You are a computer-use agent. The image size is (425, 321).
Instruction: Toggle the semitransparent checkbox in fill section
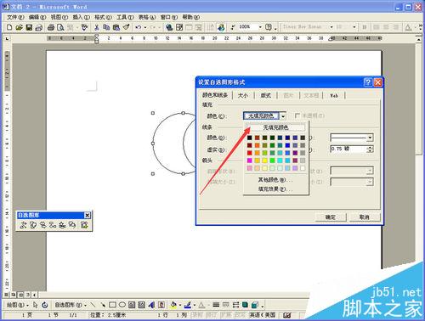[297, 115]
